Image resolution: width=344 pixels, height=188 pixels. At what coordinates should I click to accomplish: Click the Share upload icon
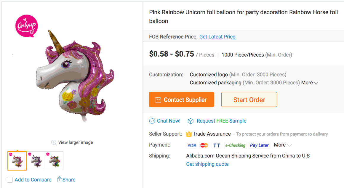(x=59, y=179)
